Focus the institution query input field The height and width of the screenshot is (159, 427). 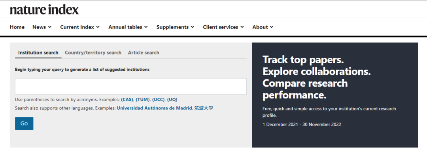[x=131, y=86]
